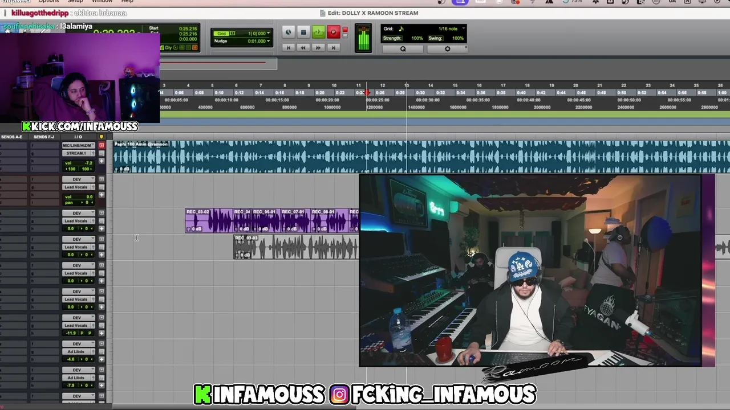Viewport: 730px width, 410px height.
Task: Click the small red indicator beside Record
Action: point(344,30)
